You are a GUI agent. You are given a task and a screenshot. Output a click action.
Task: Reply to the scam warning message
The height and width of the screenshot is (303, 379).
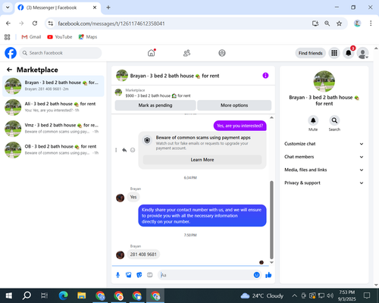124,150
